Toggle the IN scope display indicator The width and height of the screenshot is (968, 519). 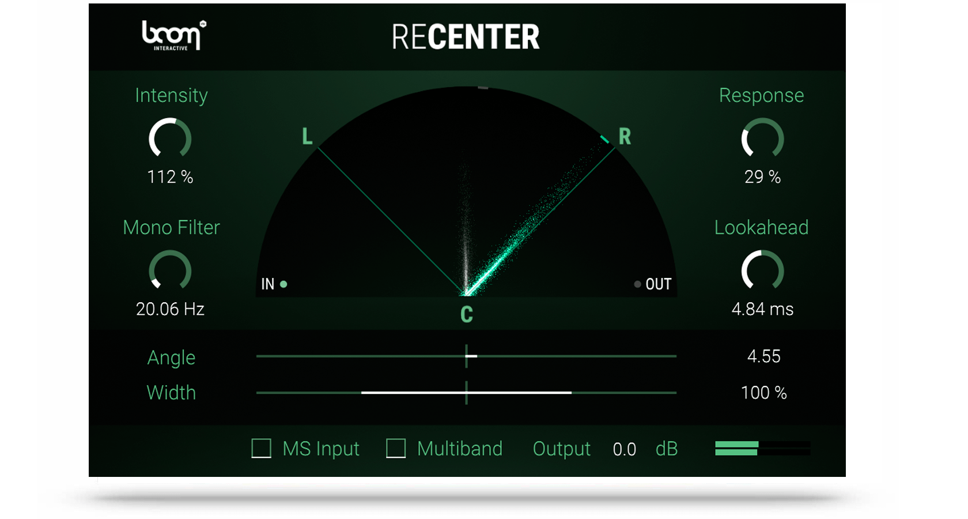pos(283,284)
